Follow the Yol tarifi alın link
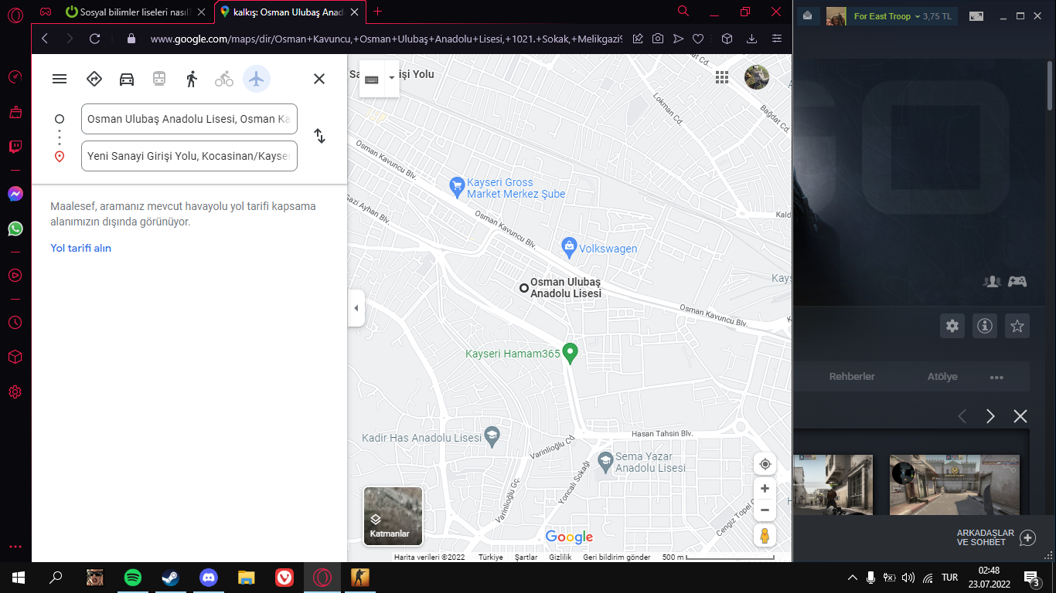 point(81,248)
